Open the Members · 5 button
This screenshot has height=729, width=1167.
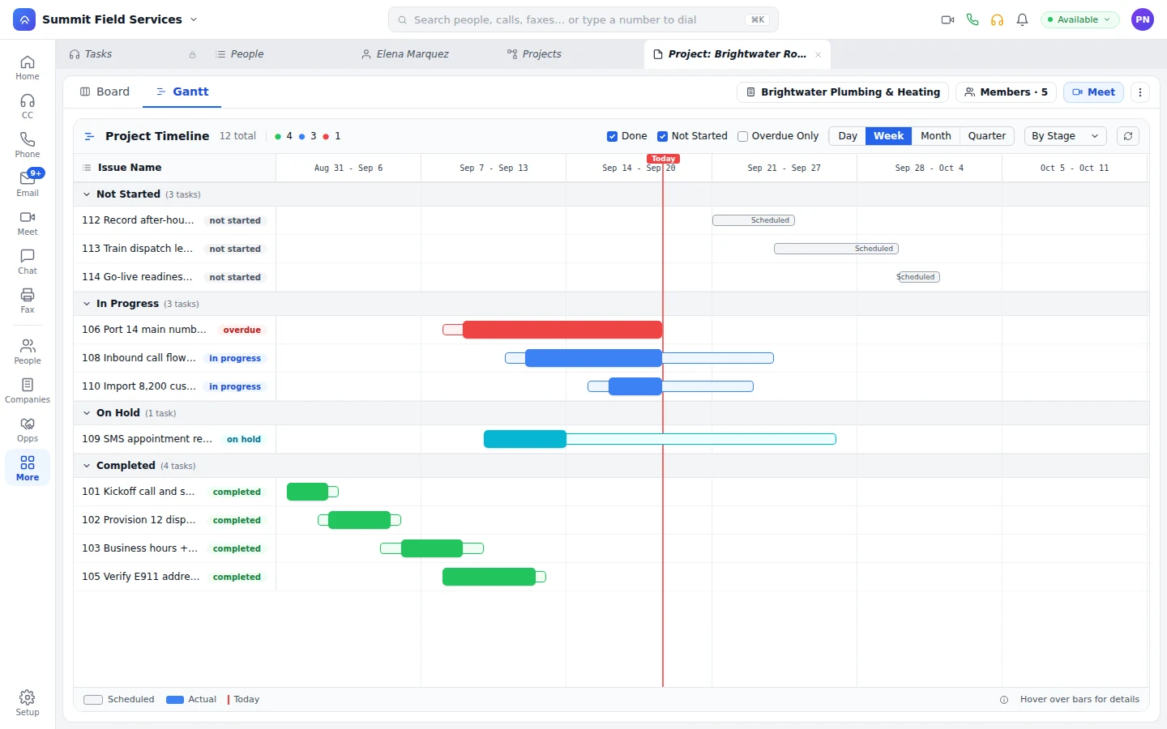click(x=1006, y=92)
